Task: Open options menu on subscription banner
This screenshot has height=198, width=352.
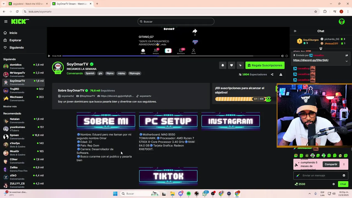Action: tap(344, 164)
